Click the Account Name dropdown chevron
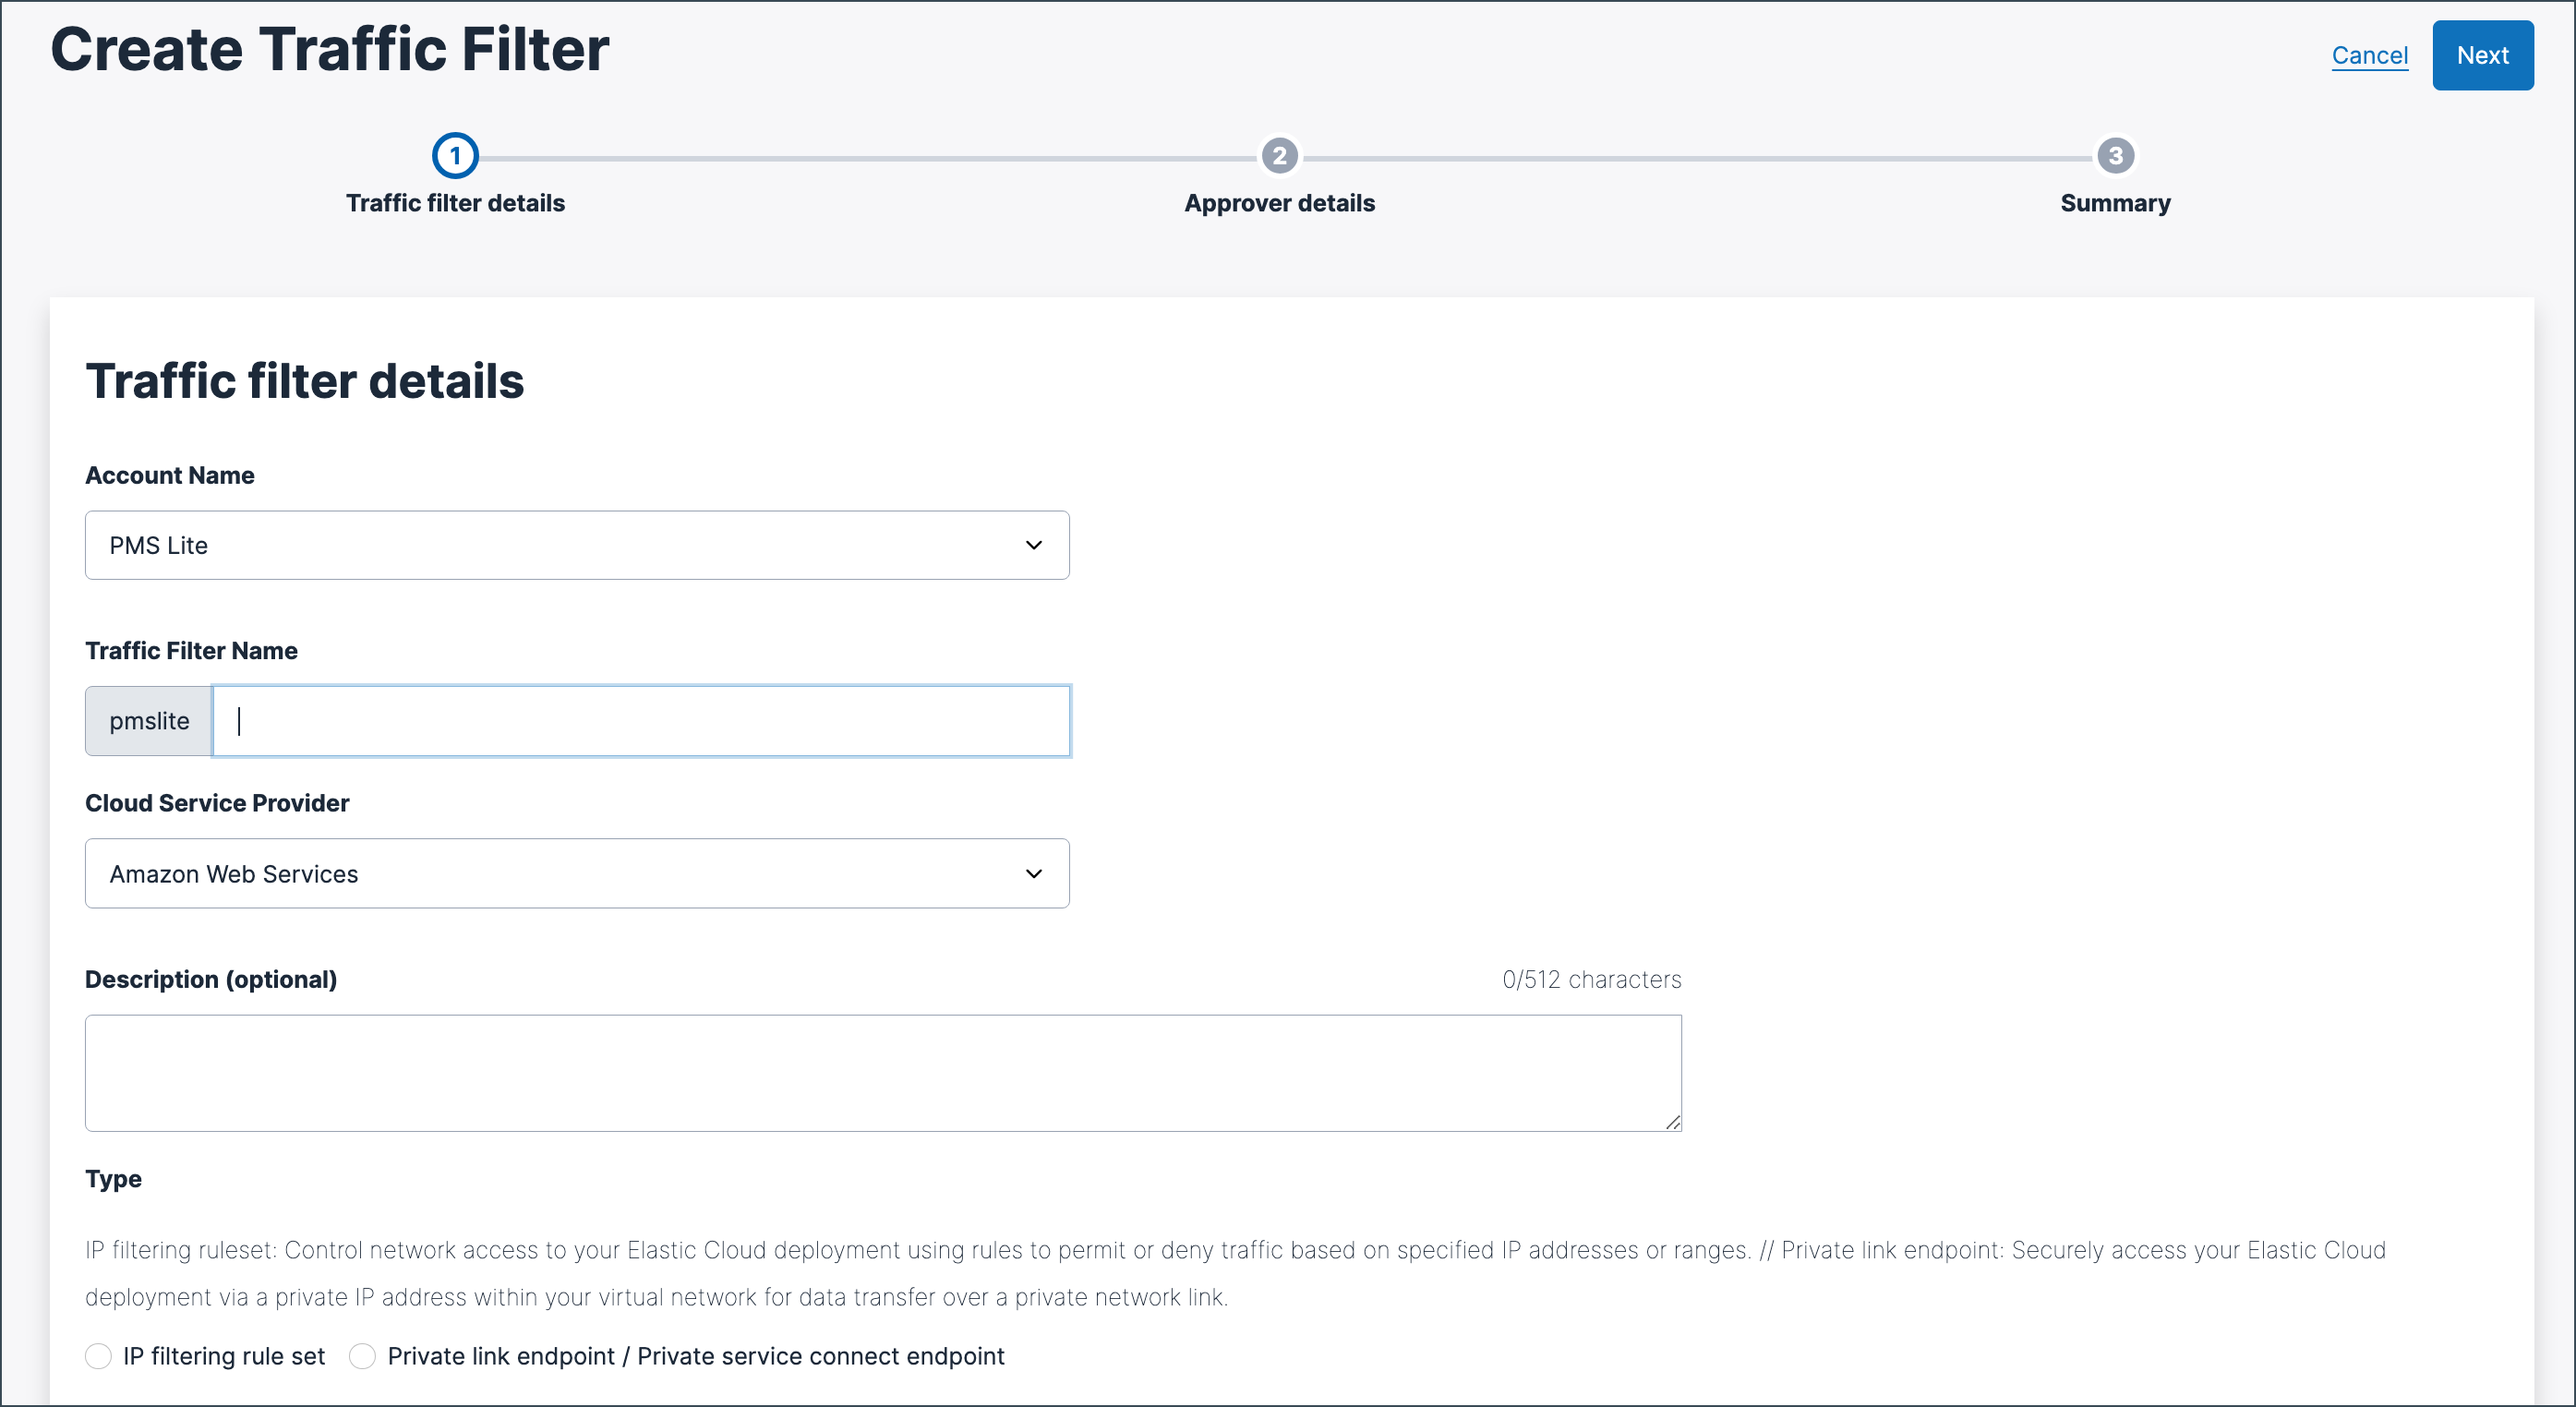This screenshot has height=1407, width=2576. (1034, 545)
